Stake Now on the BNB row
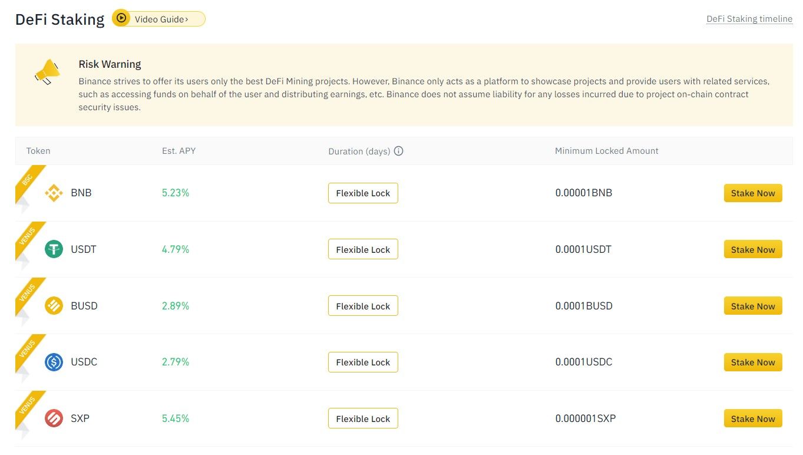The image size is (803, 455). 753,193
